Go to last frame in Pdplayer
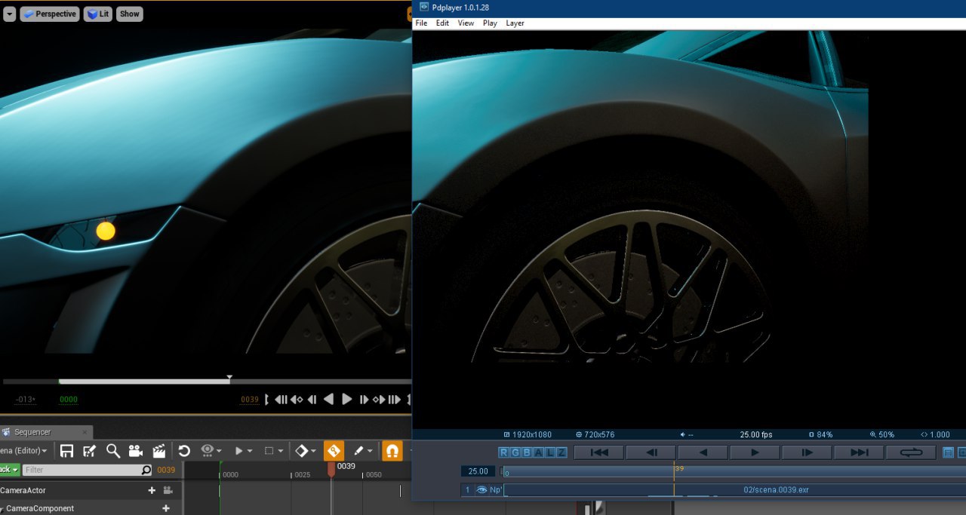 pos(859,452)
